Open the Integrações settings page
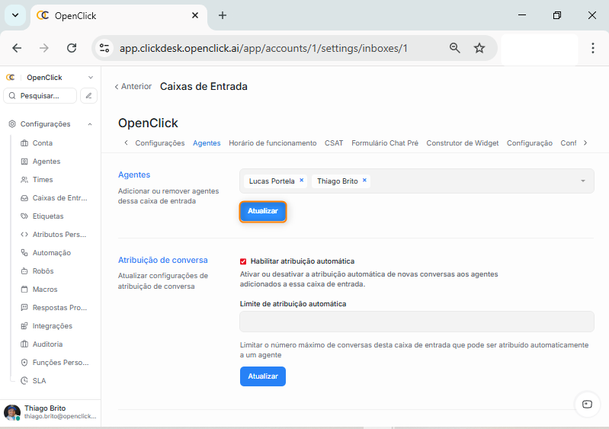 (52, 326)
